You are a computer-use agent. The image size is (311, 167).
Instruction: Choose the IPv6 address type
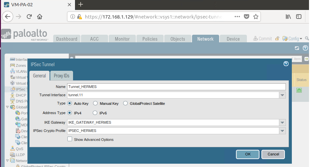(x=95, y=113)
